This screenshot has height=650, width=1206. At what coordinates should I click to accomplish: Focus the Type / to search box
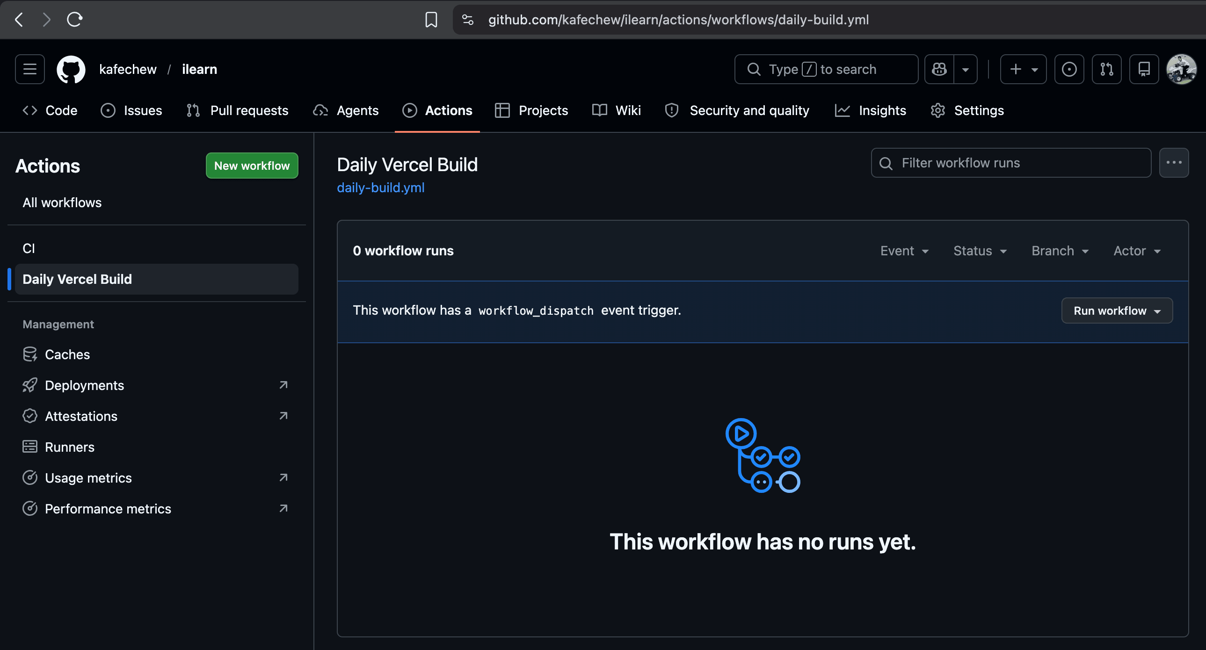(826, 69)
